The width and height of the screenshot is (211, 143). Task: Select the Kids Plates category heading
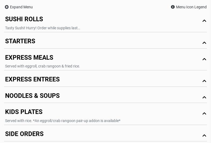pos(24,112)
